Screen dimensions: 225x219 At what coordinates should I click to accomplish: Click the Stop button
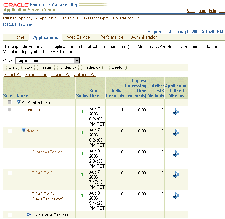click(28, 67)
